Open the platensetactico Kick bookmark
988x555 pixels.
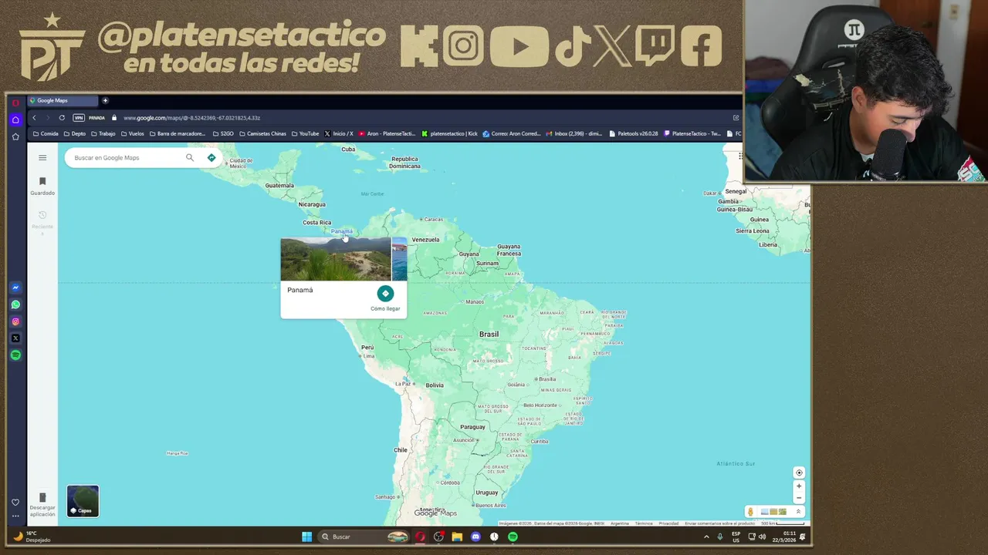pos(450,133)
